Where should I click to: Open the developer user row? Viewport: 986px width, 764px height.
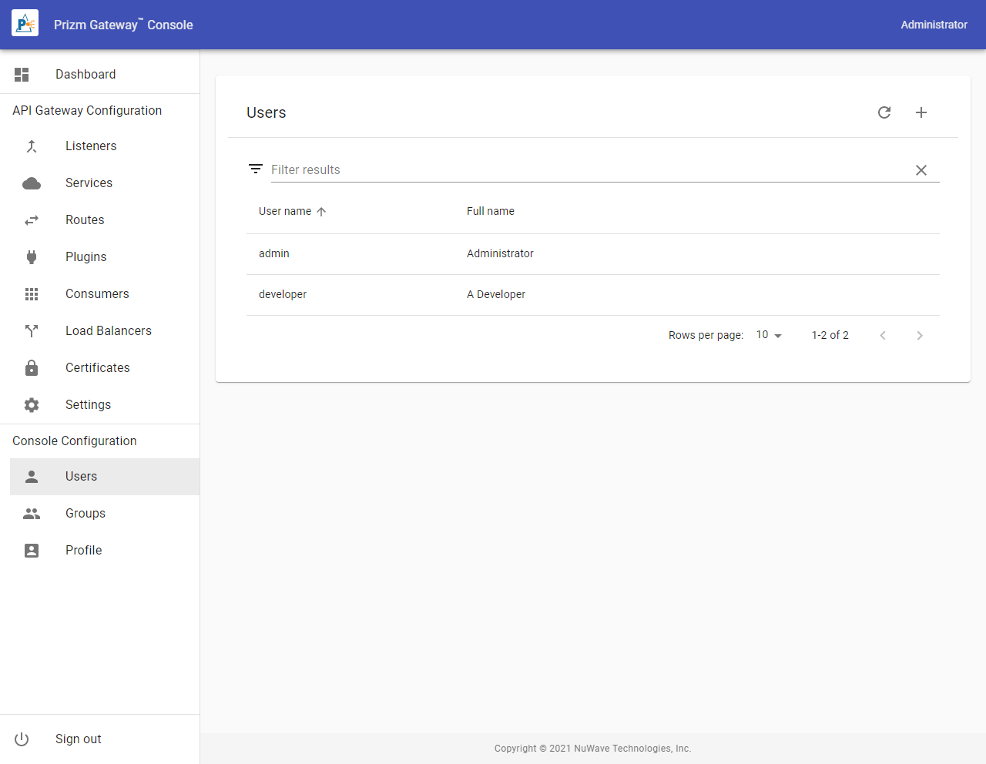[x=283, y=294]
